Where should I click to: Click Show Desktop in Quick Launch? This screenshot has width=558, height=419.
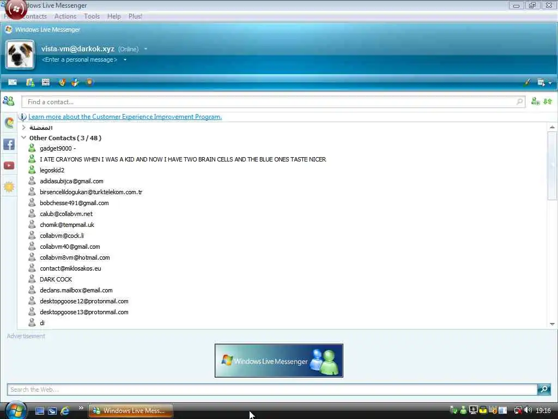click(39, 411)
